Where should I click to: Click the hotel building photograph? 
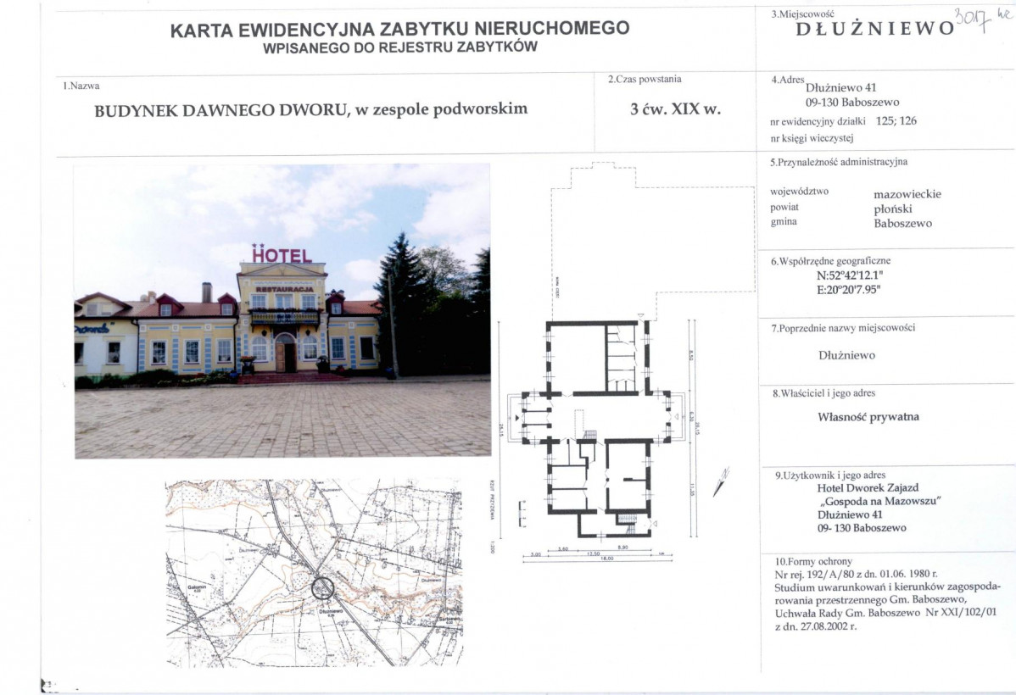point(282,311)
